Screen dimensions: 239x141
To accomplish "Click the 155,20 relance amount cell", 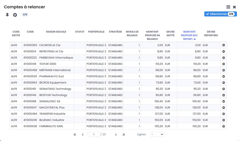I will click(x=152, y=126).
